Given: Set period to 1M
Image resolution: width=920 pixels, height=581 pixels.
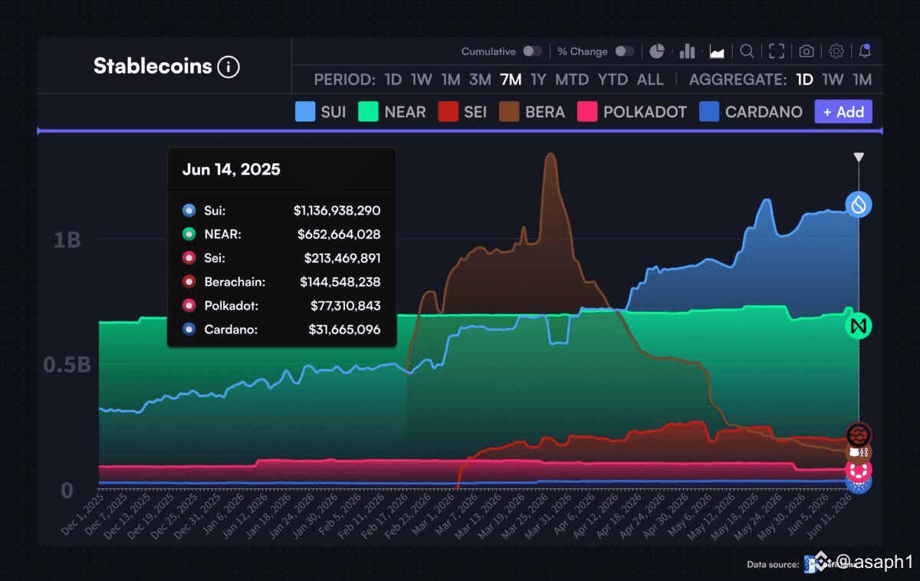Looking at the screenshot, I should click(450, 80).
